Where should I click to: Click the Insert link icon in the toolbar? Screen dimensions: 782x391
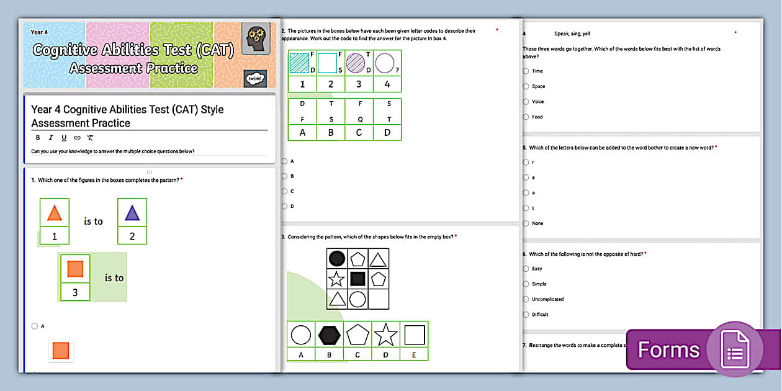(x=77, y=137)
